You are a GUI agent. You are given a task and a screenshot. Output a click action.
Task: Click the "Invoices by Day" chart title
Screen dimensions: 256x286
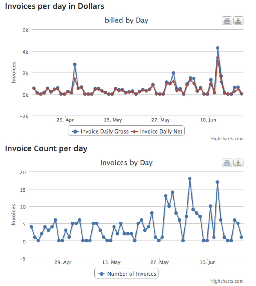point(126,163)
